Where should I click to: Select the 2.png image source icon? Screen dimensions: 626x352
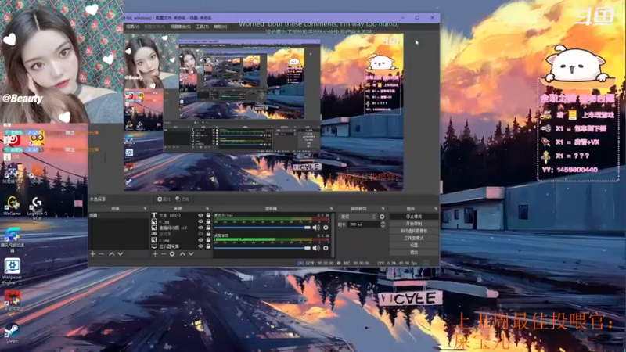(x=154, y=240)
